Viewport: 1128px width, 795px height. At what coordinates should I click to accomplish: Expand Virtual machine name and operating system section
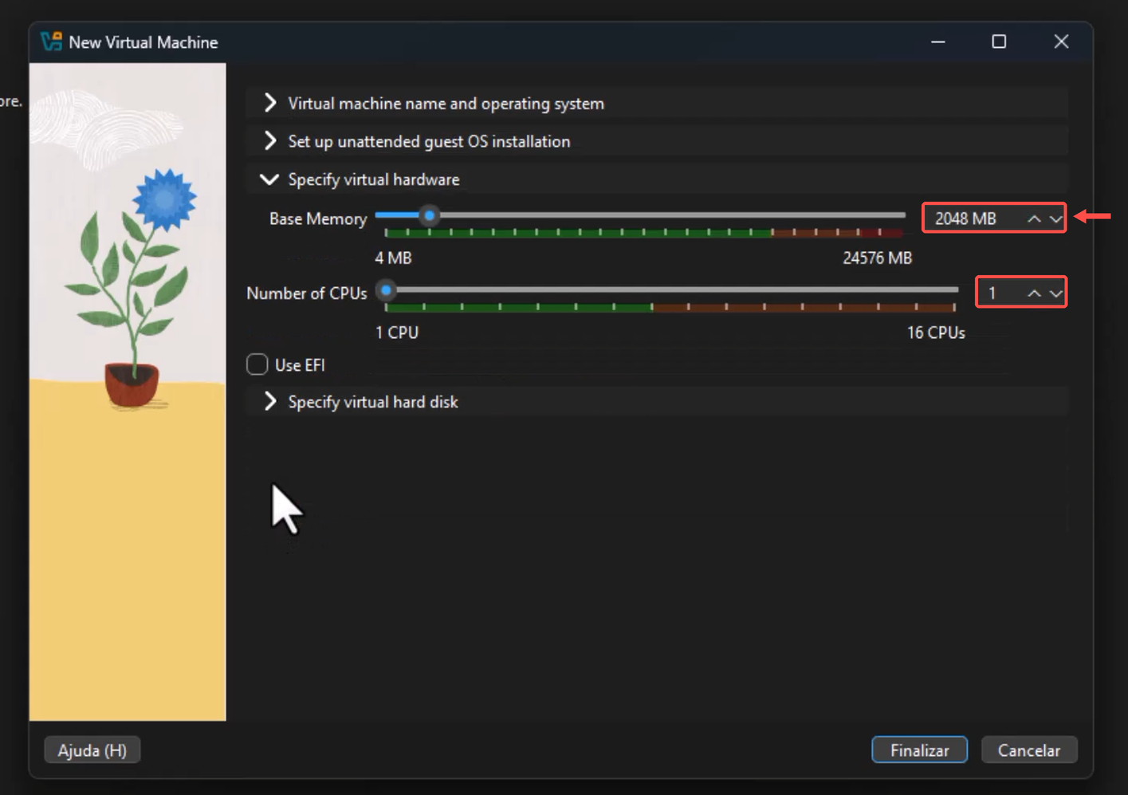point(657,104)
